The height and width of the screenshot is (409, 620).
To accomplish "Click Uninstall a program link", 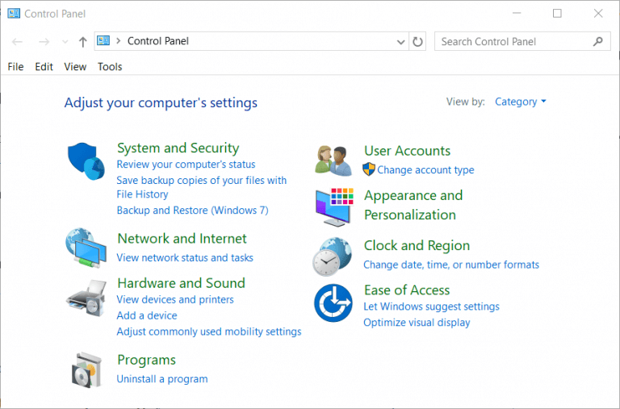I will pyautogui.click(x=162, y=379).
